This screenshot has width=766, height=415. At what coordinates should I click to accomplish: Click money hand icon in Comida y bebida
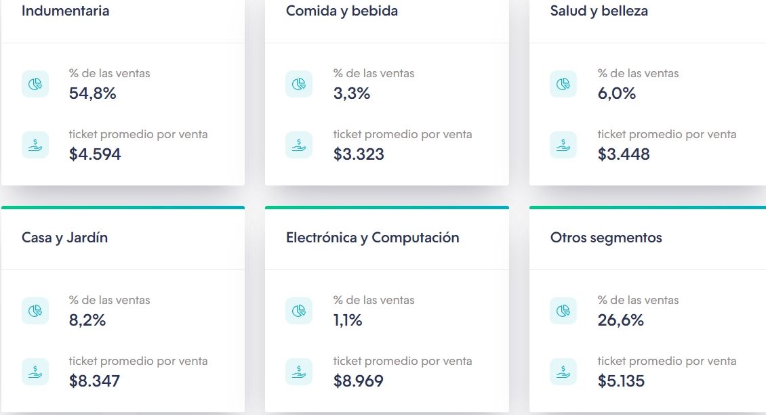pos(299,145)
